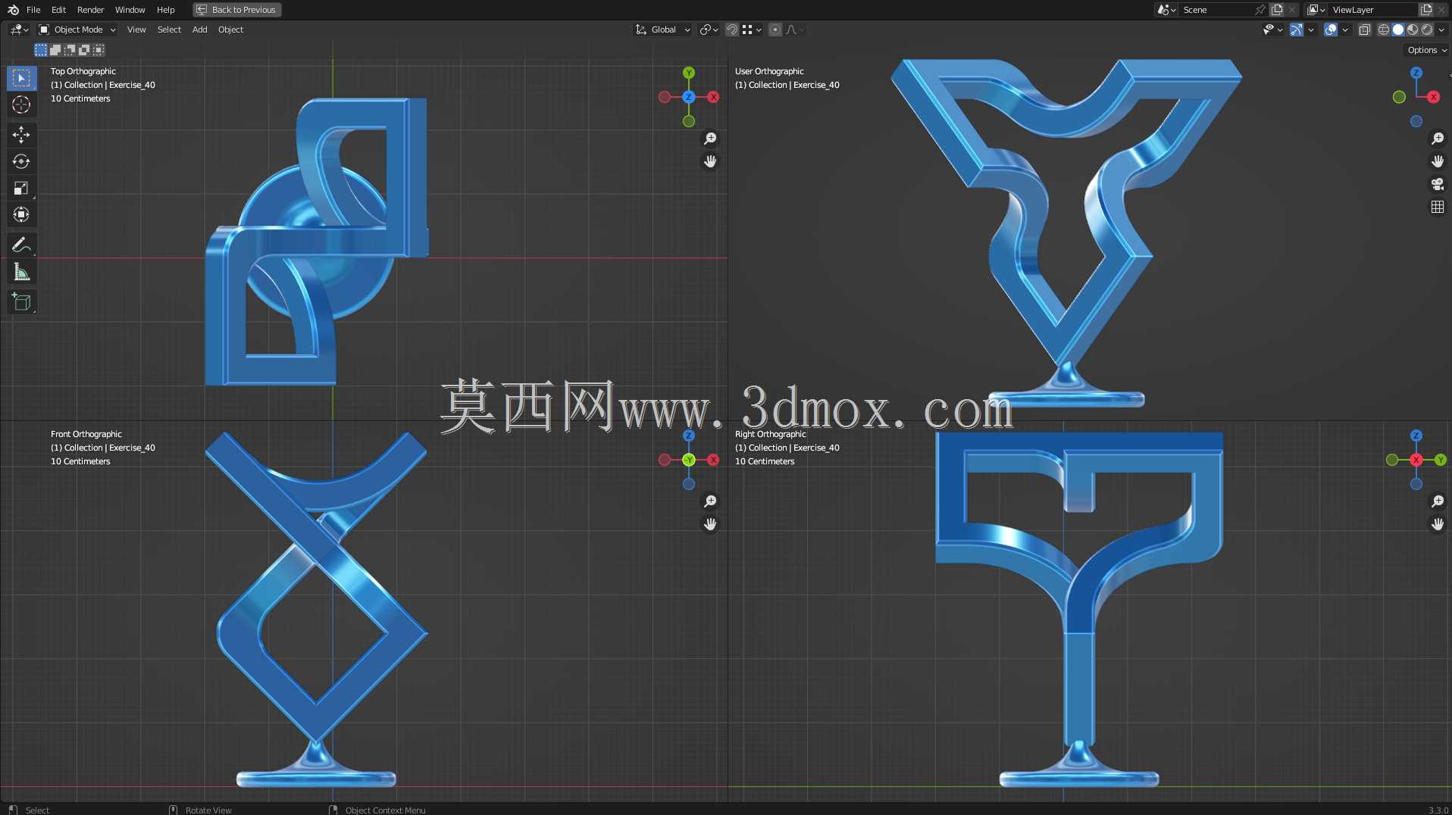This screenshot has width=1452, height=815.
Task: Toggle snapping magnet
Action: click(732, 30)
